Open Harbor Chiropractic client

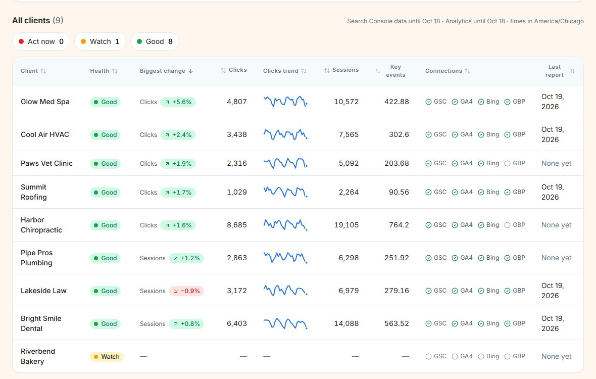[41, 225]
